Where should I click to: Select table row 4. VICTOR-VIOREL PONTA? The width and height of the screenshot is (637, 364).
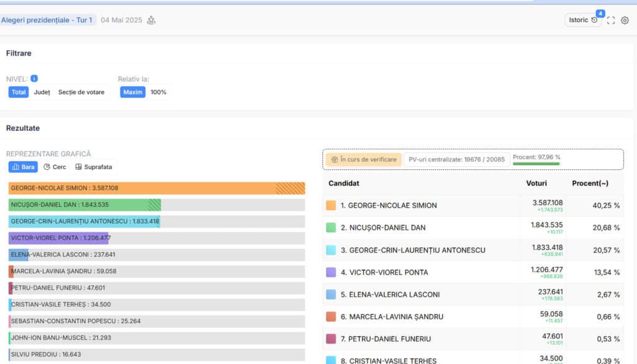pos(473,272)
